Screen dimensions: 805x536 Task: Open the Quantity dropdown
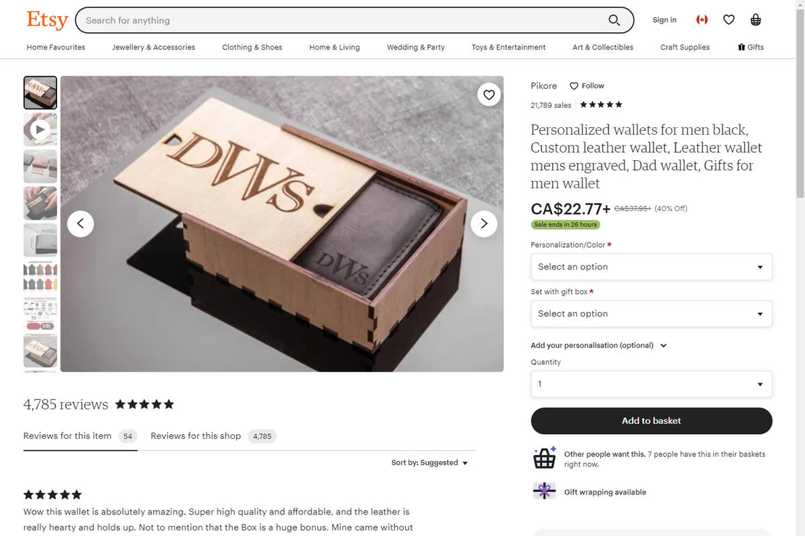(651, 384)
